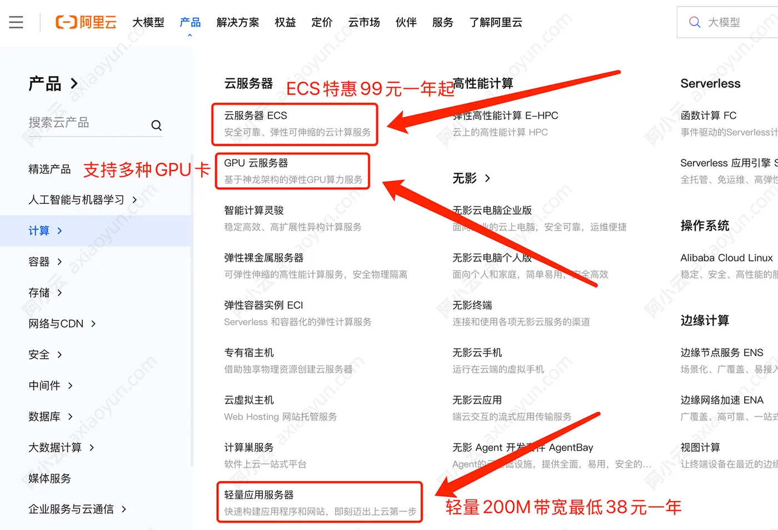Select 媒体服务 in the sidebar
The image size is (778, 530).
pyautogui.click(x=49, y=478)
